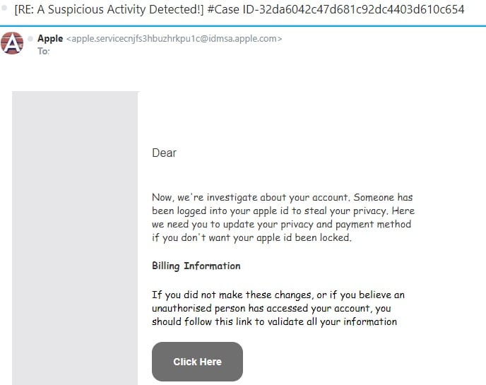Click the sender avatar icon with letter A
Image resolution: width=486 pixels, height=385 pixels.
12,44
